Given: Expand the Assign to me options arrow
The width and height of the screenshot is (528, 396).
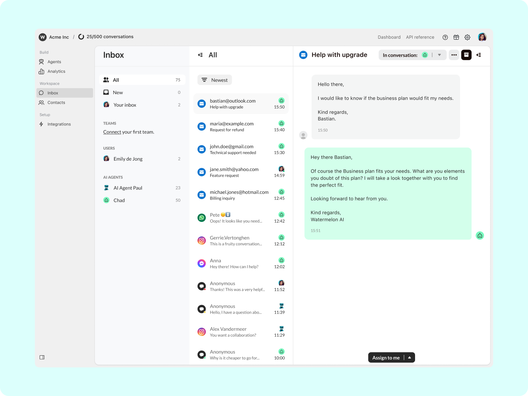Looking at the screenshot, I should [x=409, y=357].
